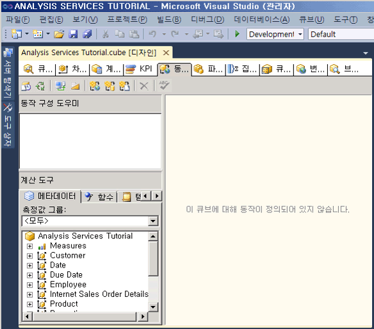
Task: Switch to the 파... partitions tab
Action: tap(209, 69)
